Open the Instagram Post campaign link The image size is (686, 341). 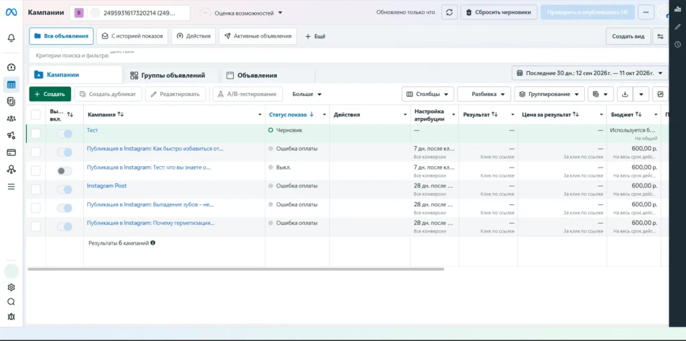click(107, 186)
